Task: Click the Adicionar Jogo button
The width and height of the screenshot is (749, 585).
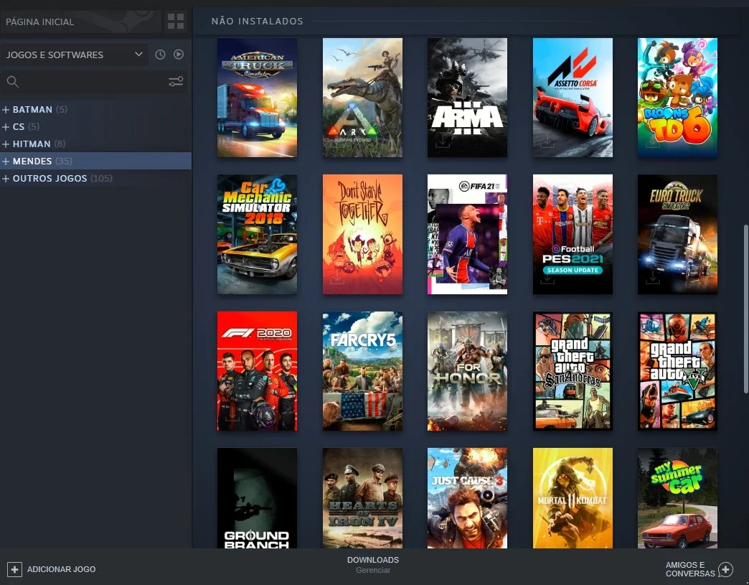Action: point(52,569)
